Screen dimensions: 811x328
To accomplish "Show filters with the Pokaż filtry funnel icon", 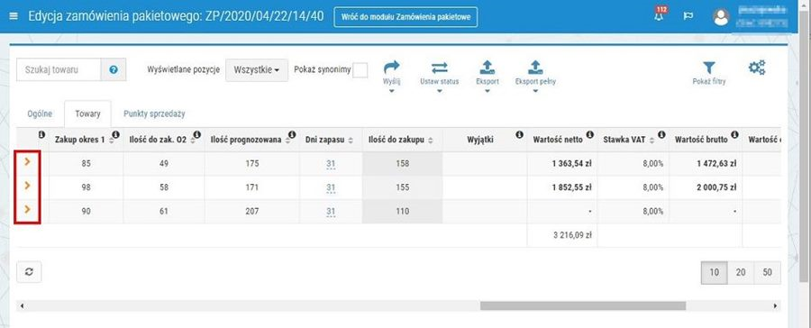I will (708, 68).
